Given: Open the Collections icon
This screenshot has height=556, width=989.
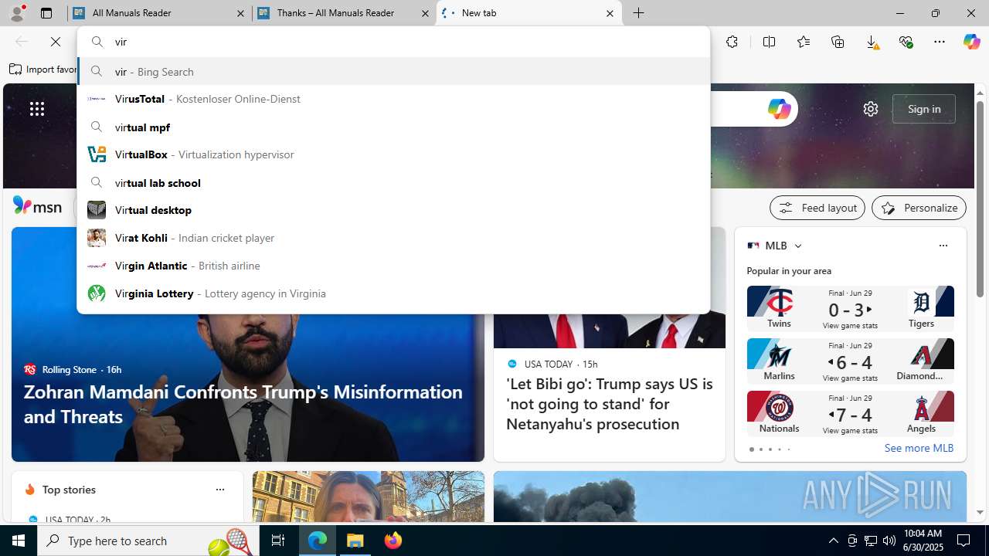Looking at the screenshot, I should [838, 42].
